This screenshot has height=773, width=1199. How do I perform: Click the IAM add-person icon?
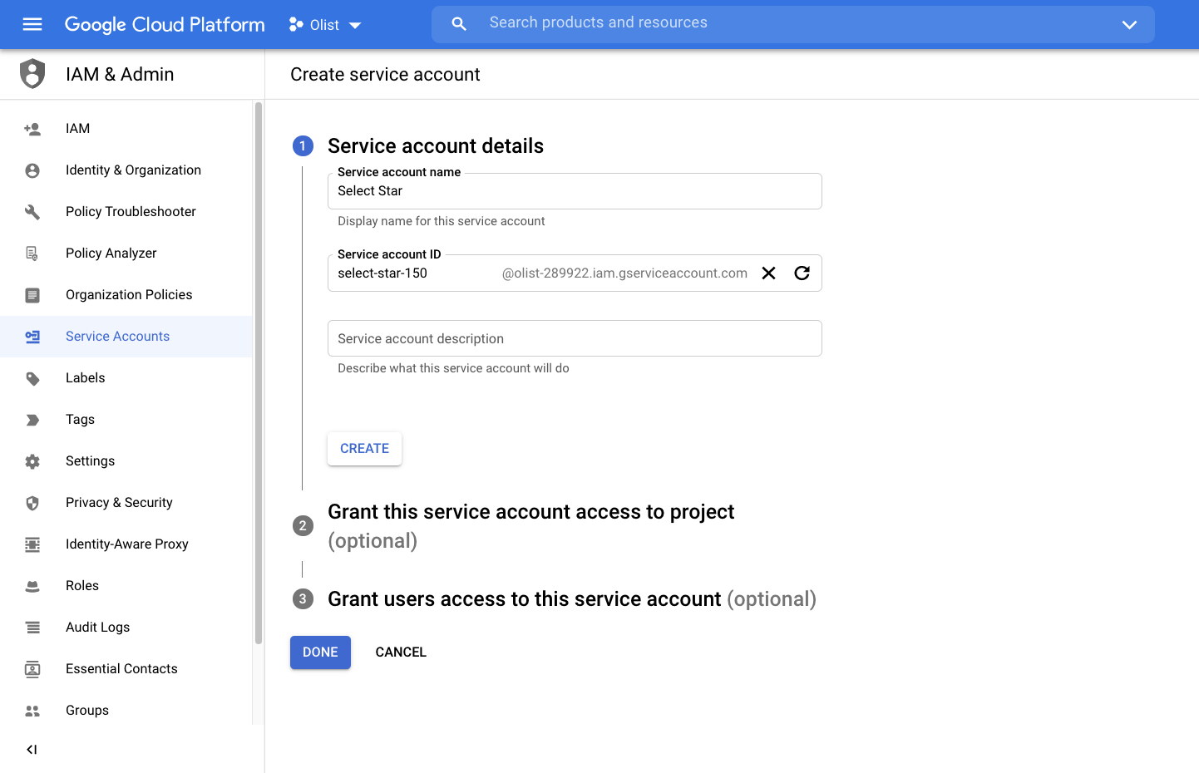(x=32, y=129)
